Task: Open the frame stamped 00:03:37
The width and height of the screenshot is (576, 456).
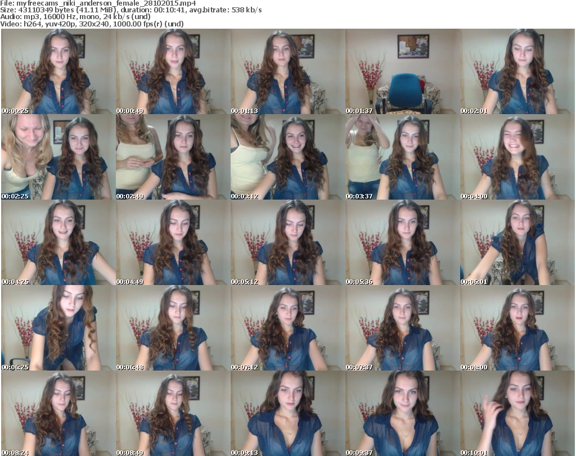Action: [403, 157]
